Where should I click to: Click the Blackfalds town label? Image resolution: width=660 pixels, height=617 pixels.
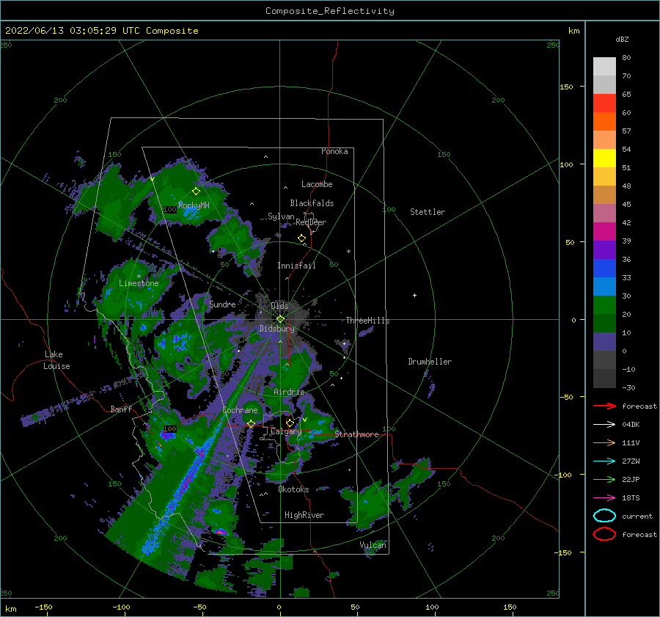(312, 203)
